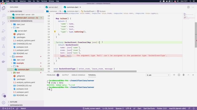The image size is (197, 110).
Task: Click the editor horizontal scrollbar
Action: coord(95,71)
